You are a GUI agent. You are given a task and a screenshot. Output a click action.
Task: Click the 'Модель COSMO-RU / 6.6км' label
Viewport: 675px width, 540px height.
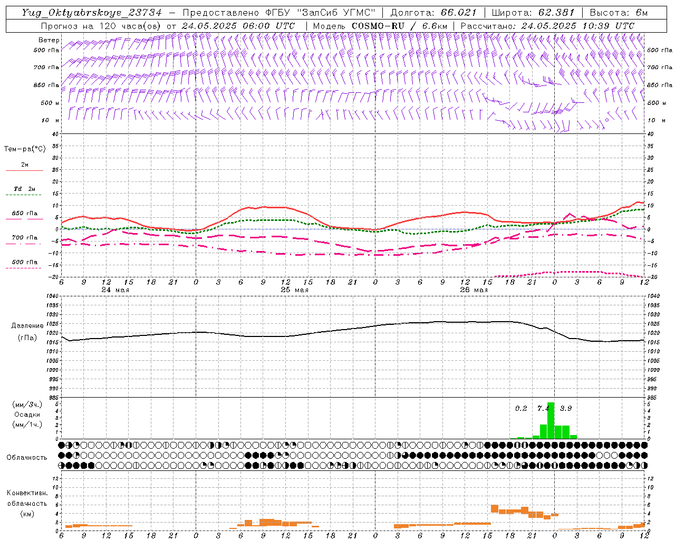380,26
